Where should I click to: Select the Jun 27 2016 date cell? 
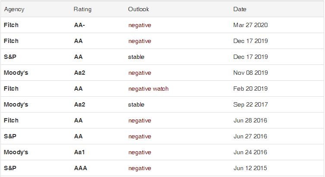(x=250, y=136)
